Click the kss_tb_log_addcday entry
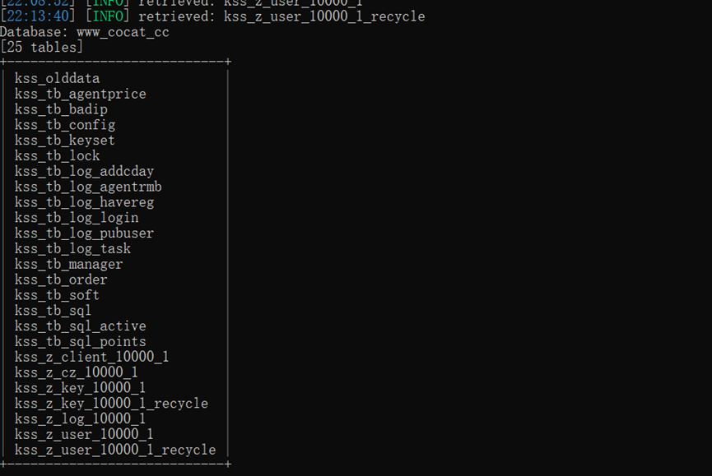The height and width of the screenshot is (476, 712). (x=84, y=171)
